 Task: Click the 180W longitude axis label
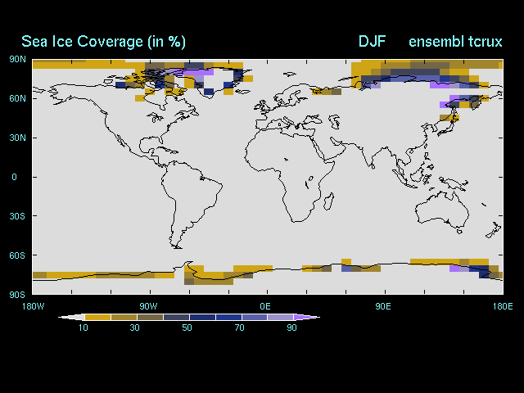tap(33, 306)
